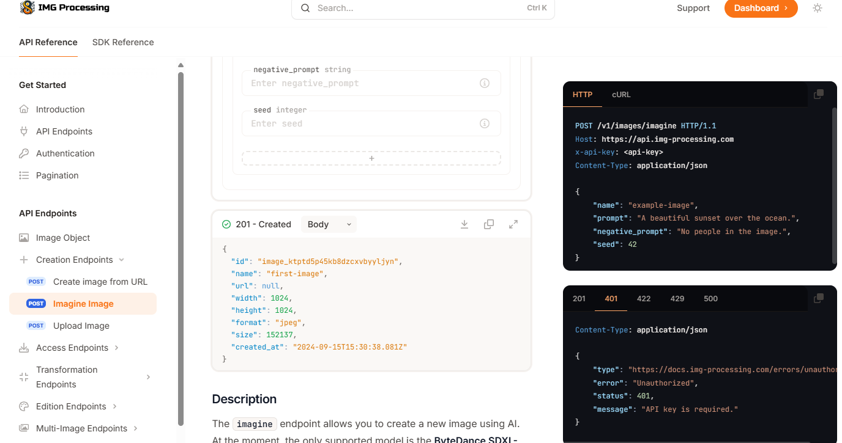842x443 pixels.
Task: Click the Authentication key icon
Action: click(x=24, y=153)
